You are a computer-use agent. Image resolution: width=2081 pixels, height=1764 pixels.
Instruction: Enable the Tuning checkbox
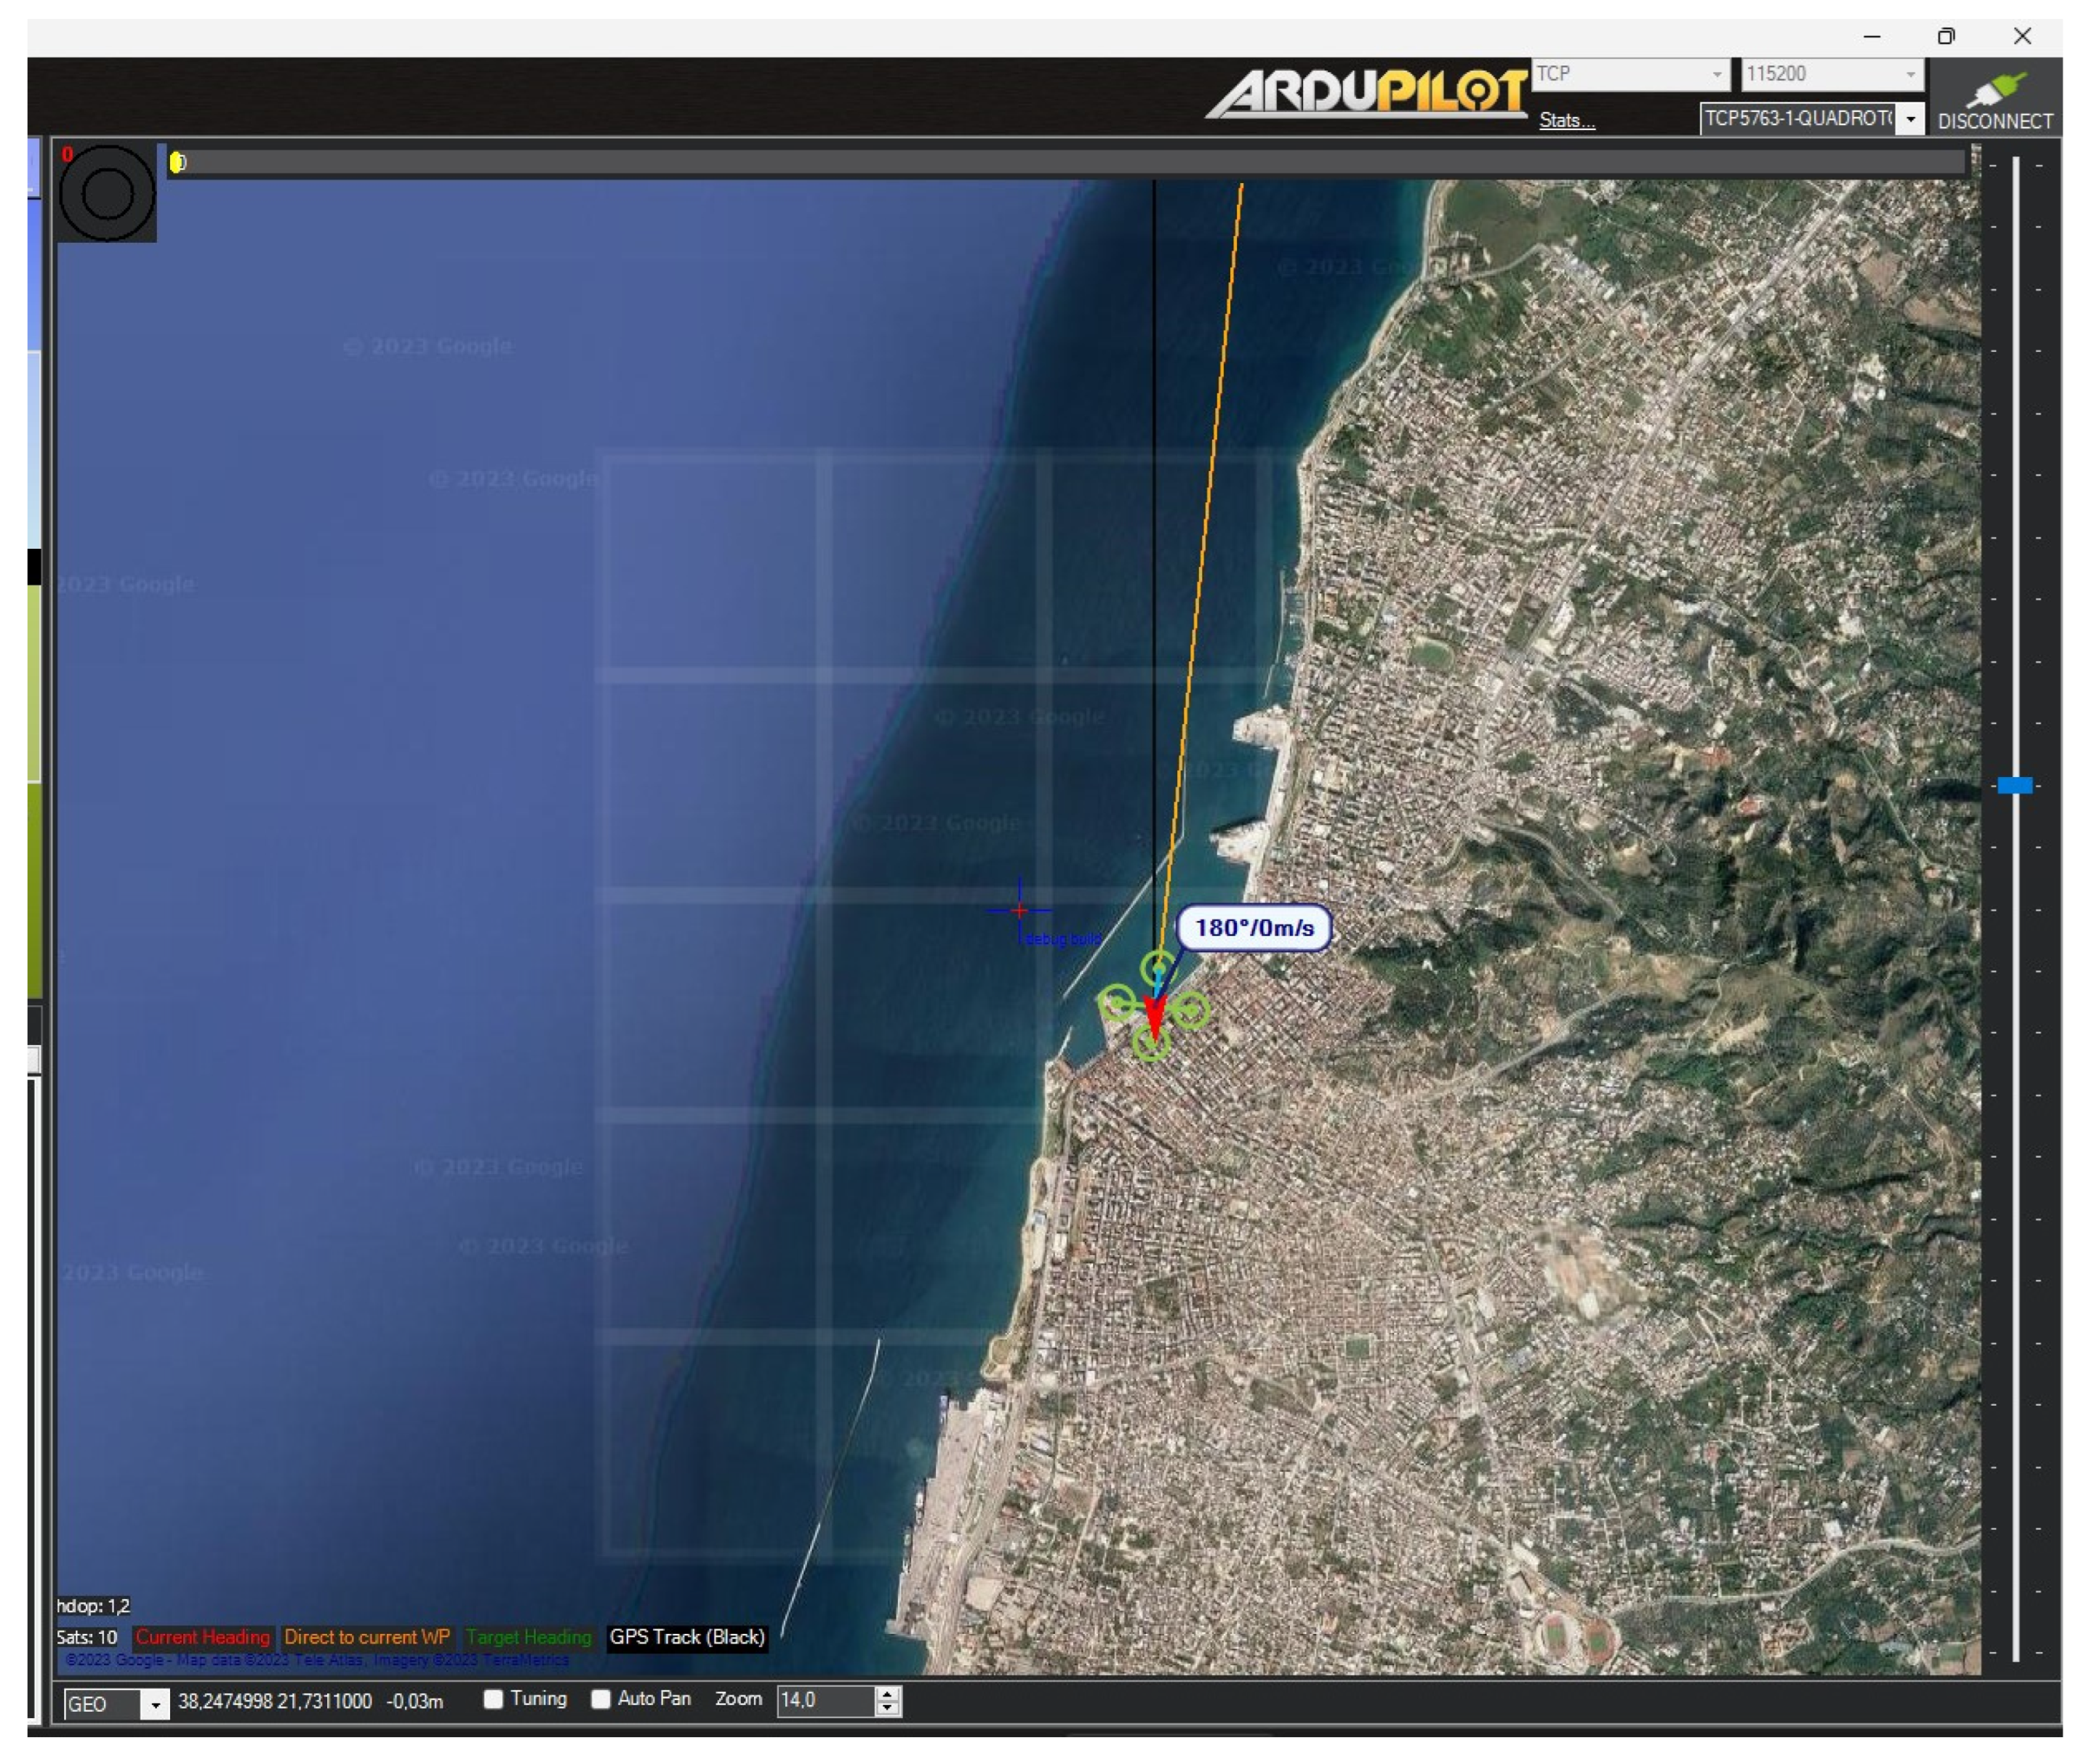point(493,1699)
